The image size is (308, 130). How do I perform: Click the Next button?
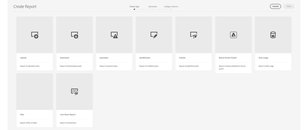click(289, 6)
